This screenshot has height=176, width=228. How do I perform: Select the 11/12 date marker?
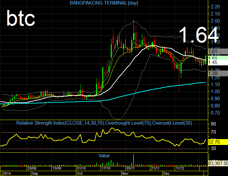click(180, 168)
